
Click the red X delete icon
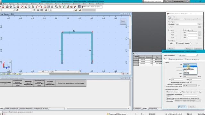tap(22, 7)
